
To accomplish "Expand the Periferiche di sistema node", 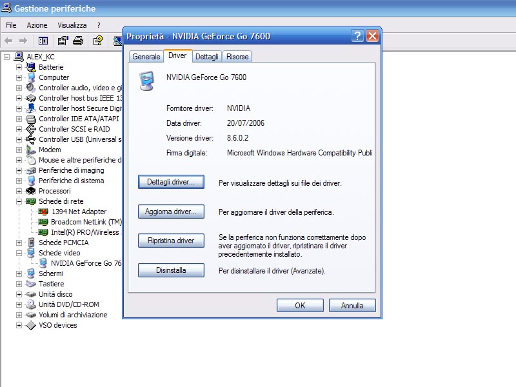I will [x=19, y=181].
